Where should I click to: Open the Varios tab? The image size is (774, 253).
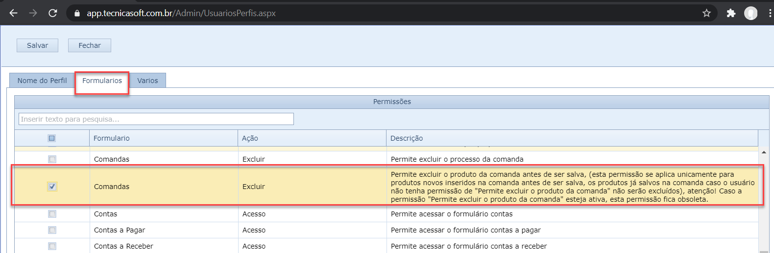point(147,81)
